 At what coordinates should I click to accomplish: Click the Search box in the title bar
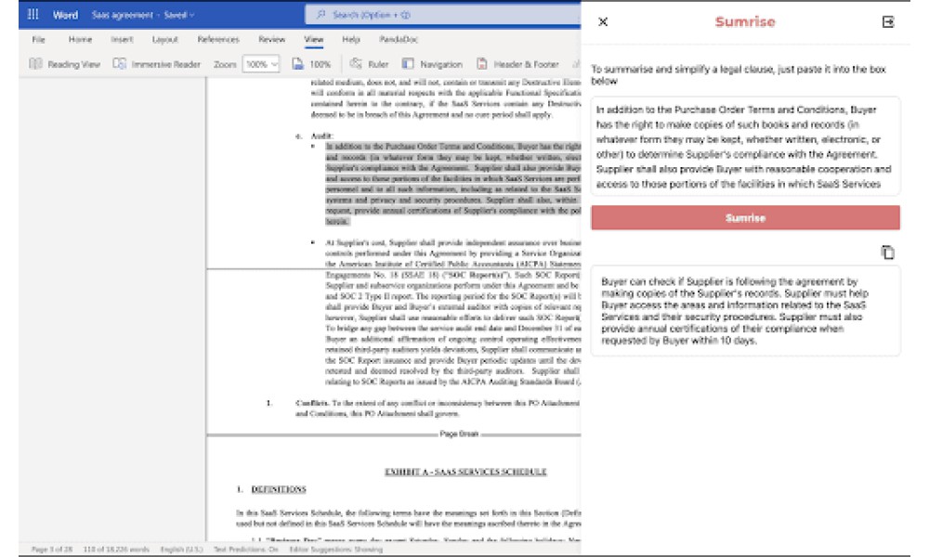[443, 15]
